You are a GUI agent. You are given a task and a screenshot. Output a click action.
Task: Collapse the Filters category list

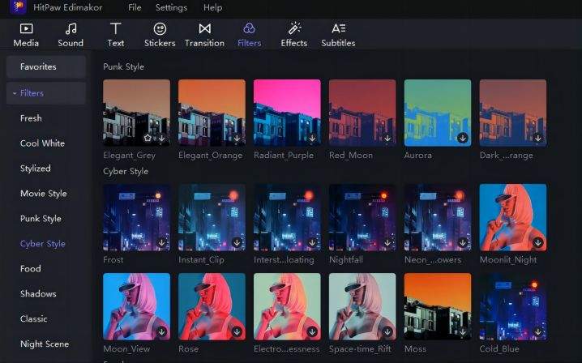14,93
